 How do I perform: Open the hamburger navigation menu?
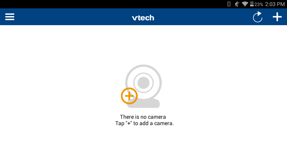click(x=10, y=17)
